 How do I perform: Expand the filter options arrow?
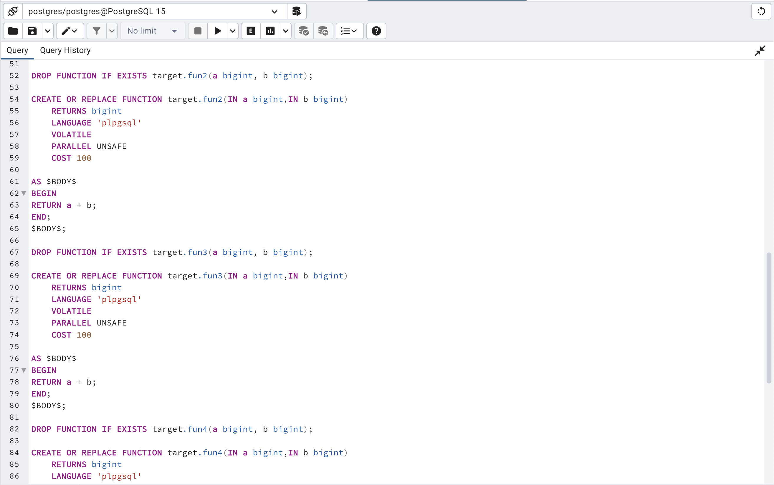112,31
